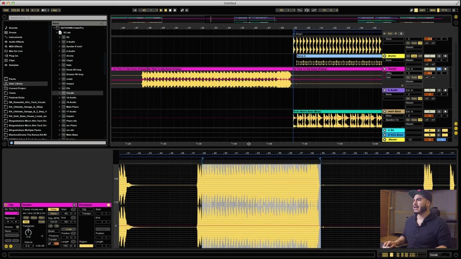Click the TAP tempo button

(x=6, y=10)
